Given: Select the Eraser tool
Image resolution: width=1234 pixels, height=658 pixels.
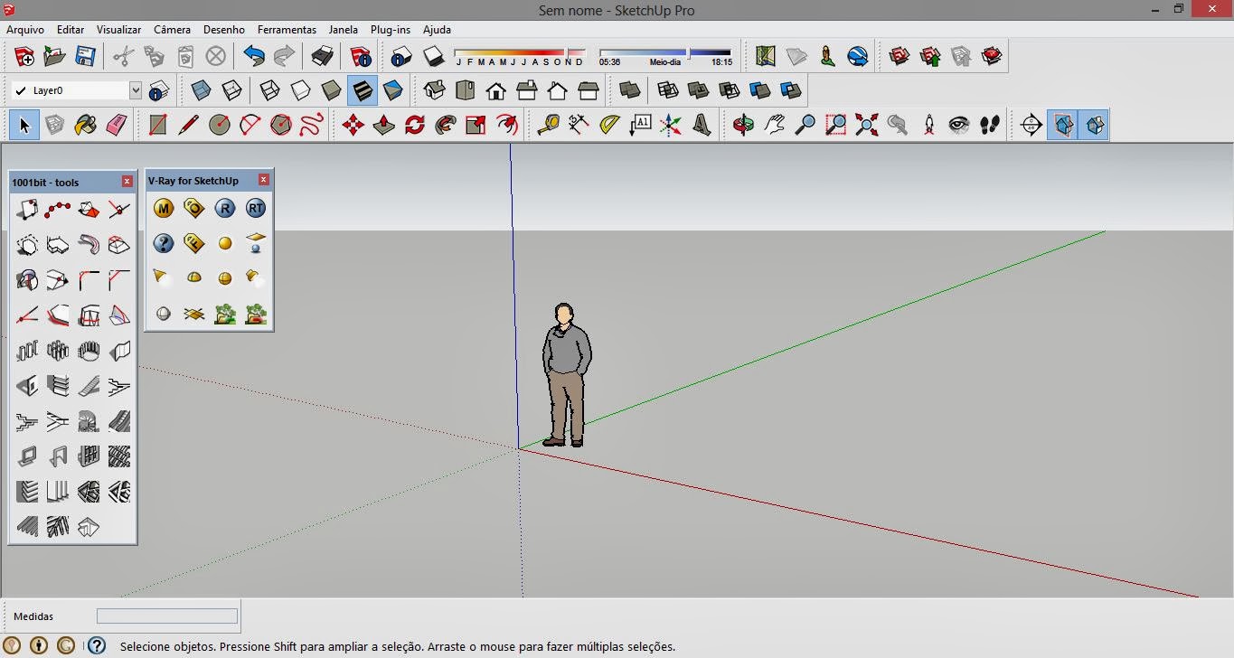Looking at the screenshot, I should pyautogui.click(x=116, y=125).
